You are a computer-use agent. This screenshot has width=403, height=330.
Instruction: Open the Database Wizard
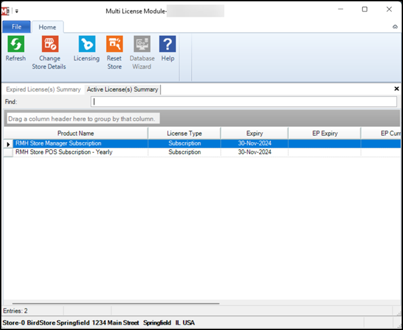click(x=142, y=53)
